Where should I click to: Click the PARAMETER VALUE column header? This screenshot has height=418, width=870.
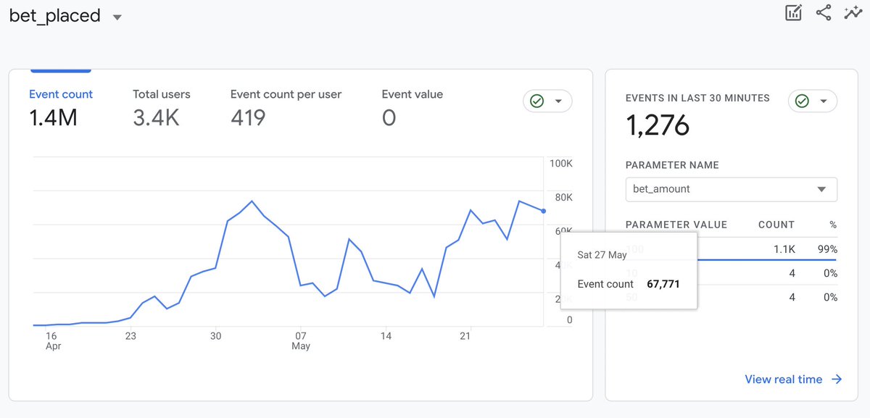(x=676, y=225)
